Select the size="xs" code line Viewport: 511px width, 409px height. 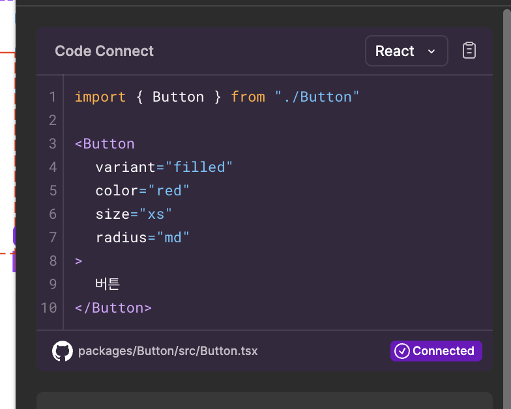(x=134, y=214)
